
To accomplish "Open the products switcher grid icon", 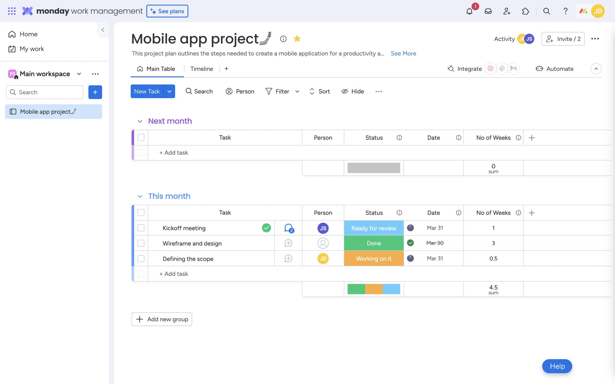I will pos(12,11).
